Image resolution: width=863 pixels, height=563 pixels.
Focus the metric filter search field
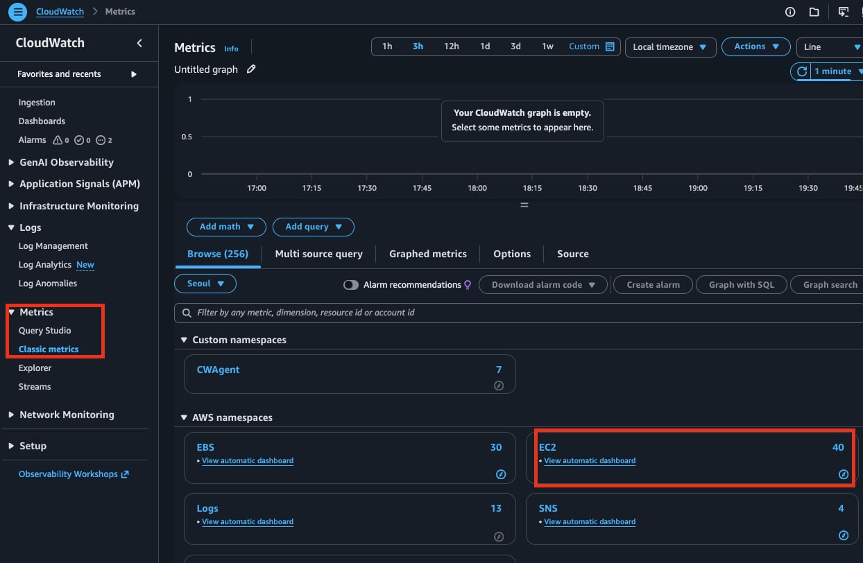point(518,313)
